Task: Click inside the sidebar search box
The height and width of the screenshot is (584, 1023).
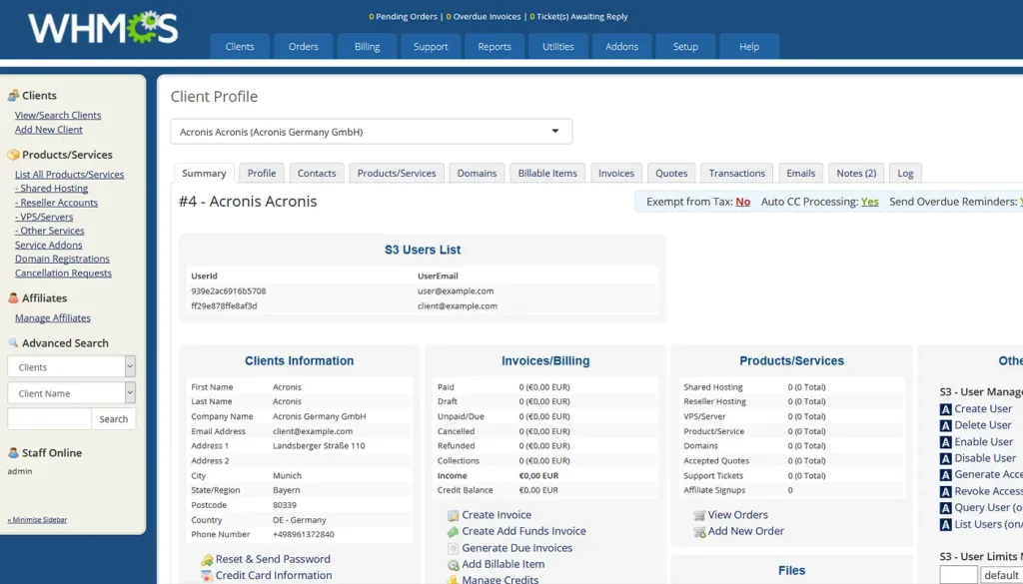Action: pyautogui.click(x=48, y=418)
